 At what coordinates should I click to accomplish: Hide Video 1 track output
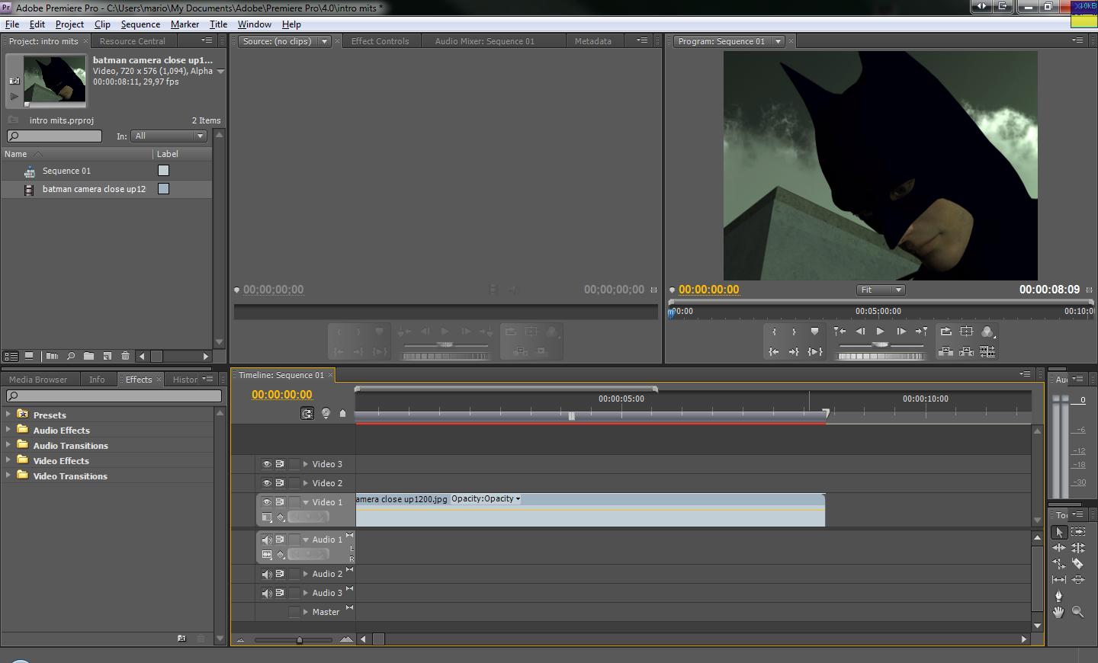point(266,502)
